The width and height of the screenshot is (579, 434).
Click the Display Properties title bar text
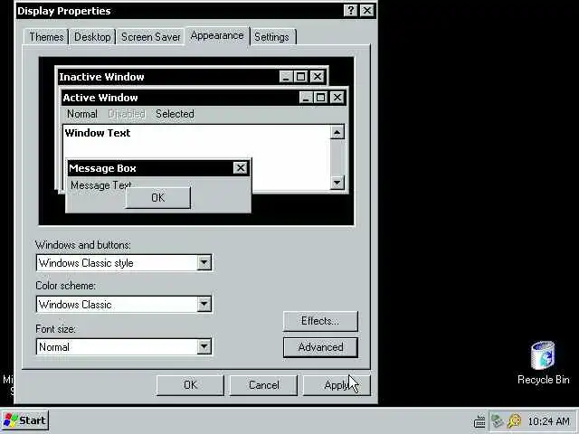[64, 11]
